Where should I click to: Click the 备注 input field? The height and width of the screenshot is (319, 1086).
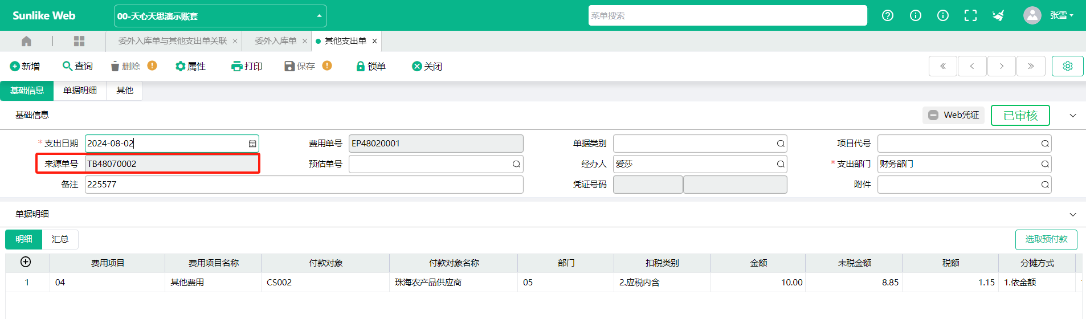[304, 185]
